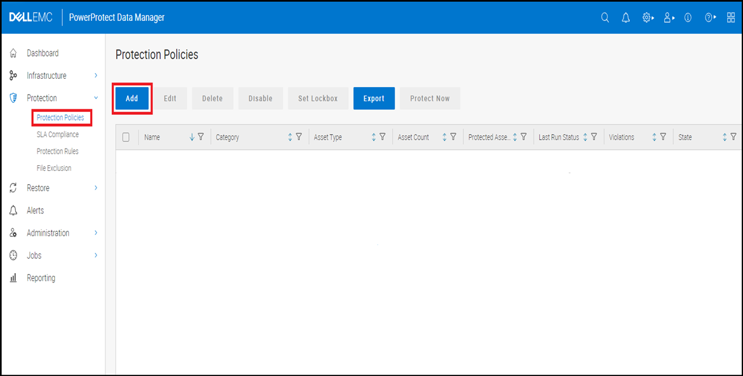Click the Delete button
Screen dimensions: 743x376
(x=212, y=98)
